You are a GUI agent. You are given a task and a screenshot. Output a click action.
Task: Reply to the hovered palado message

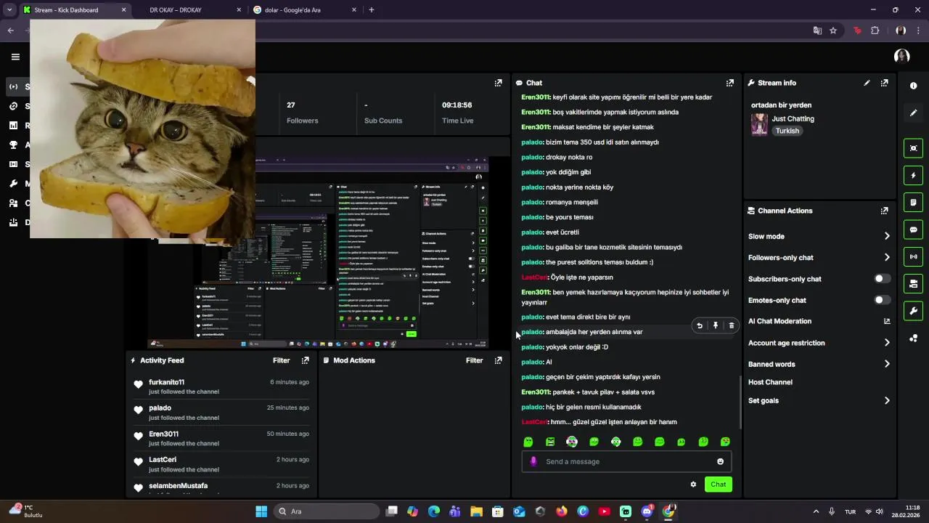(x=700, y=325)
